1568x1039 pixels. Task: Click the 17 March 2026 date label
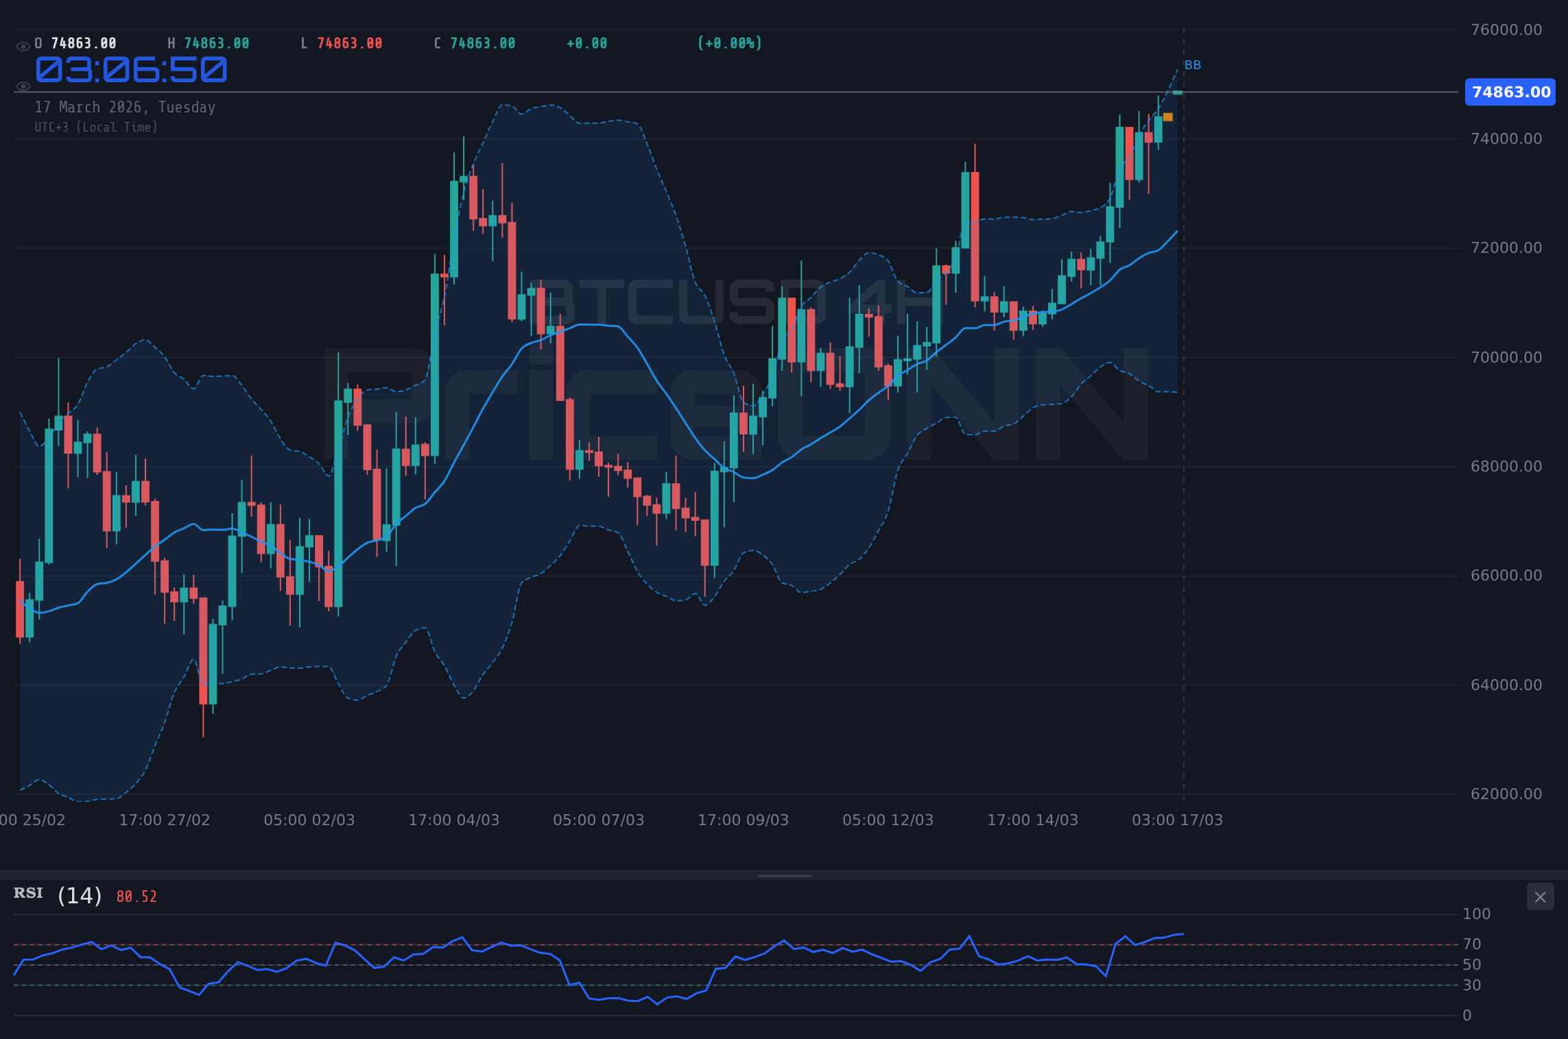point(124,107)
